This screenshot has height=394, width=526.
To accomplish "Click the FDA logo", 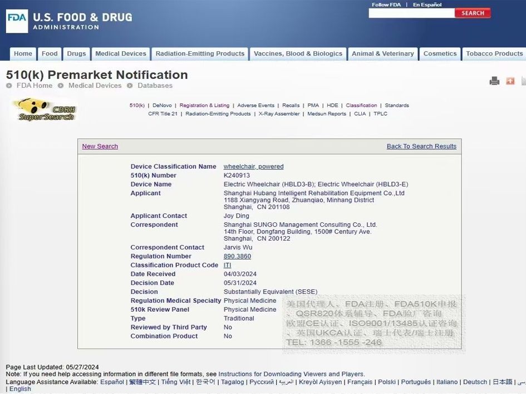I will coord(17,21).
